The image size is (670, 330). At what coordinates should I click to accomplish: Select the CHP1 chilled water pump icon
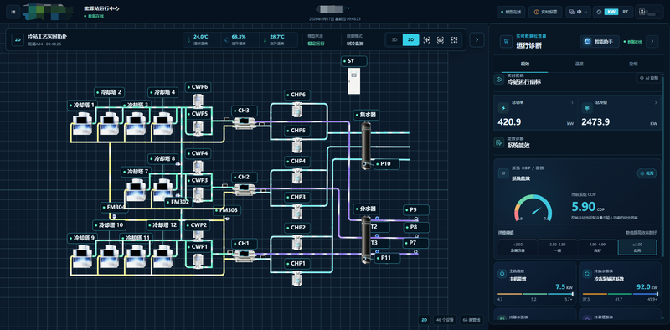(x=296, y=278)
